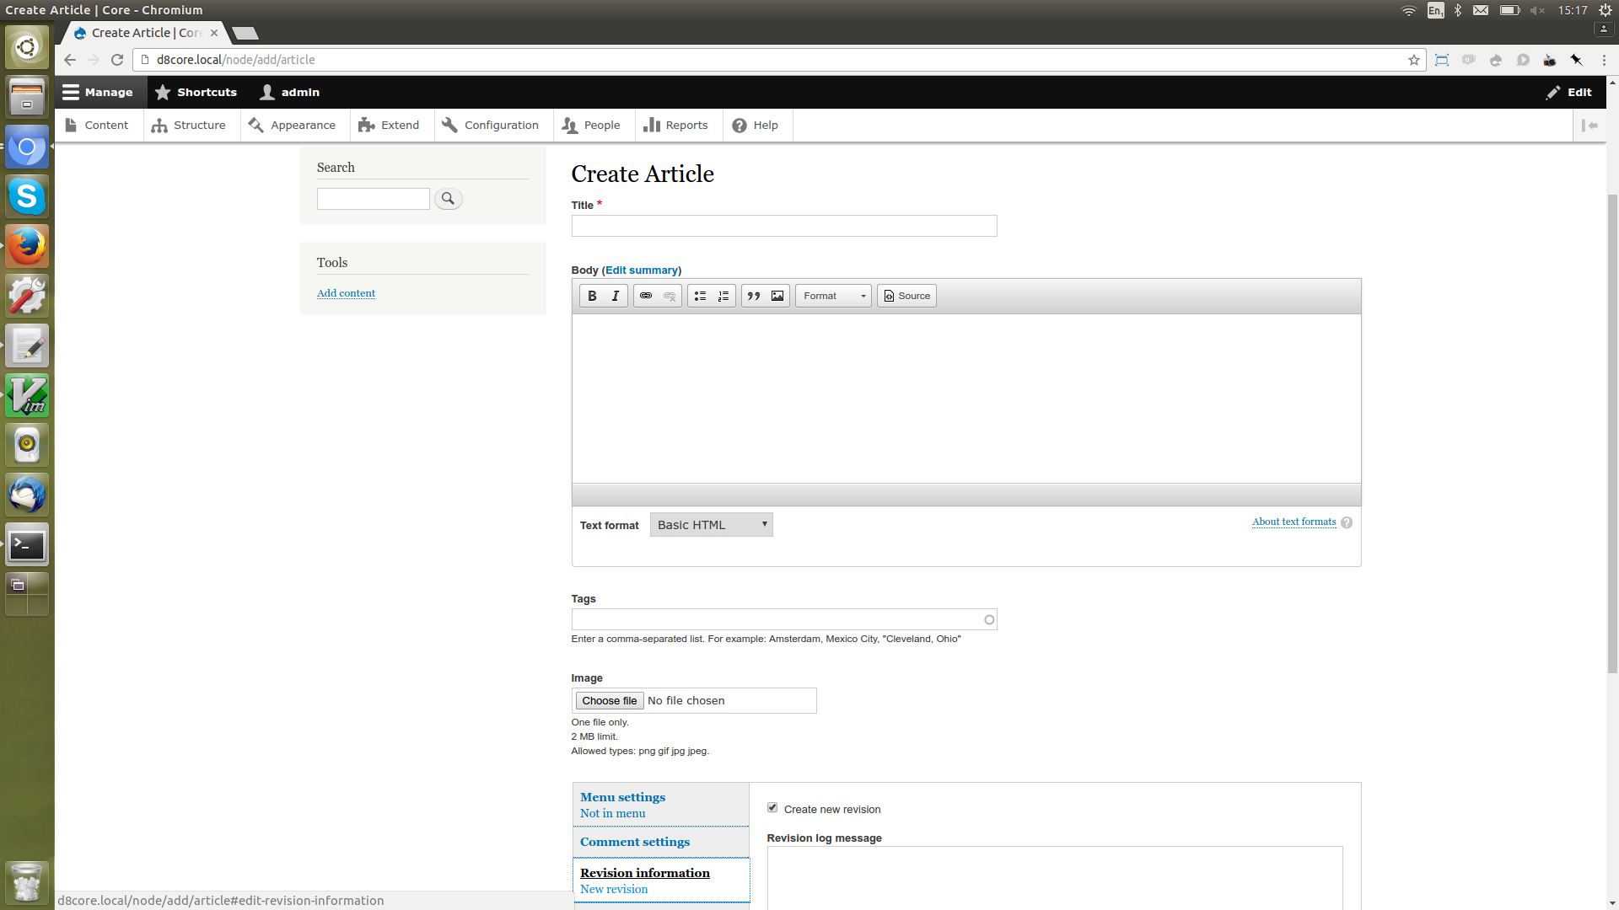Viewport: 1619px width, 910px height.
Task: Insert an image via editor toolbar
Action: (x=777, y=296)
